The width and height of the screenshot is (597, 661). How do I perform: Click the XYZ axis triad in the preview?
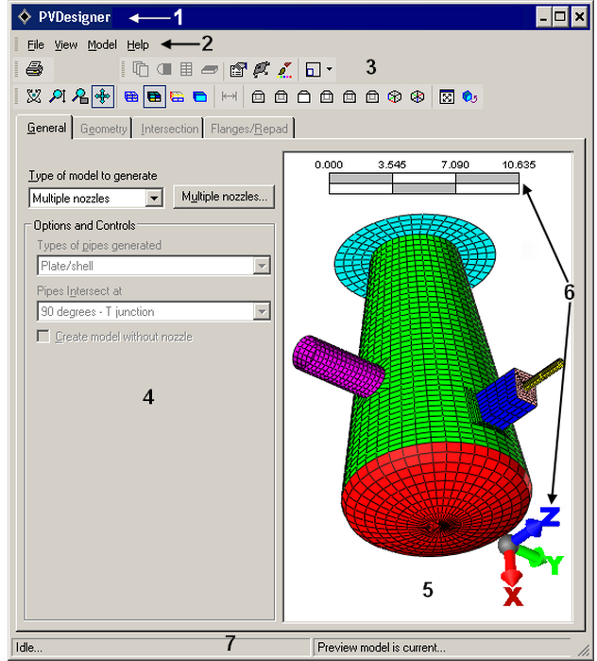click(x=531, y=556)
